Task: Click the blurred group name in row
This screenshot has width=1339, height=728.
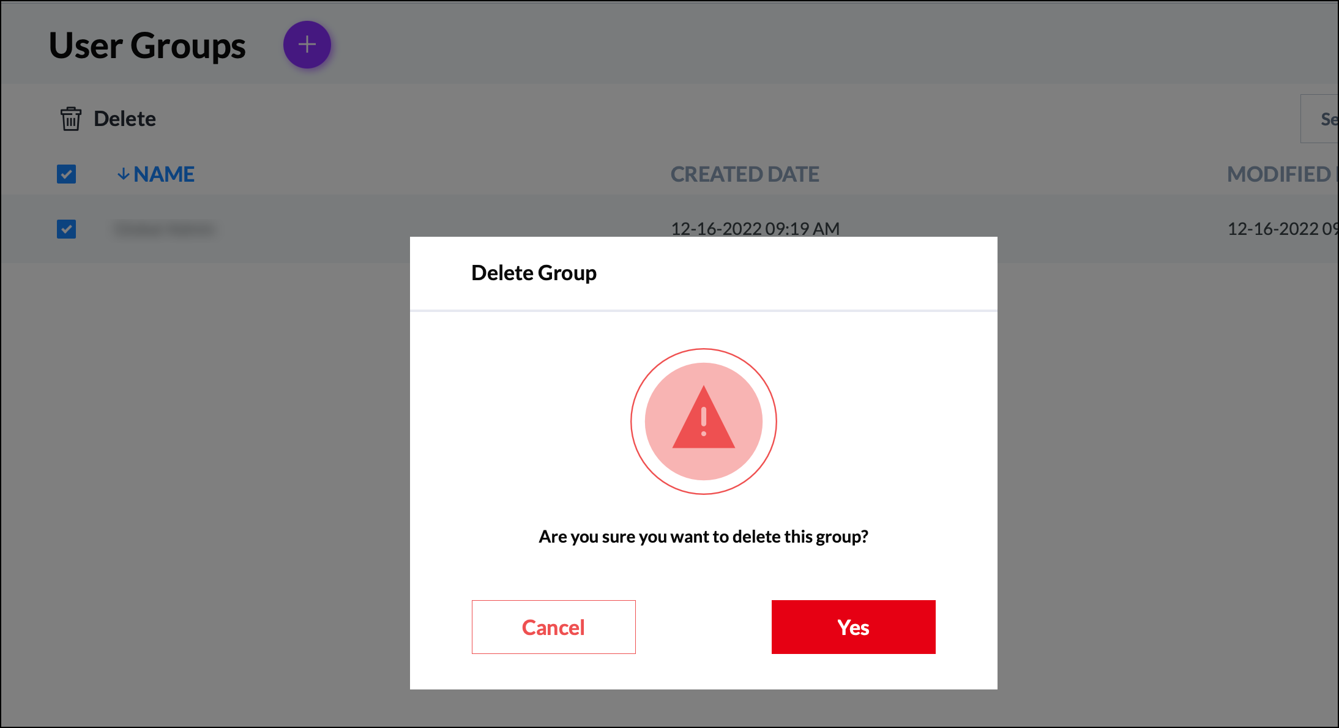Action: [165, 229]
